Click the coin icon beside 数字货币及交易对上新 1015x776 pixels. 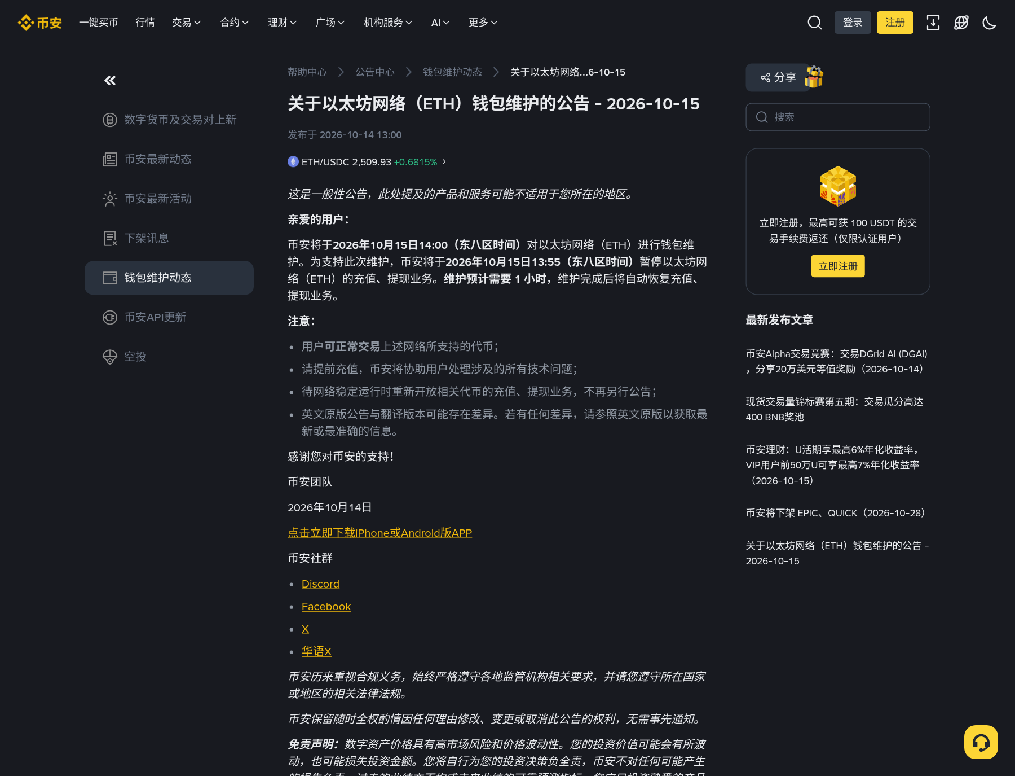click(x=110, y=120)
